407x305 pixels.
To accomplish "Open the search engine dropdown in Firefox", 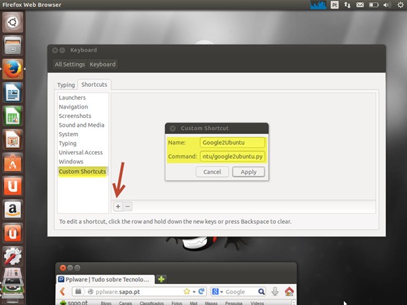I will click(222, 292).
